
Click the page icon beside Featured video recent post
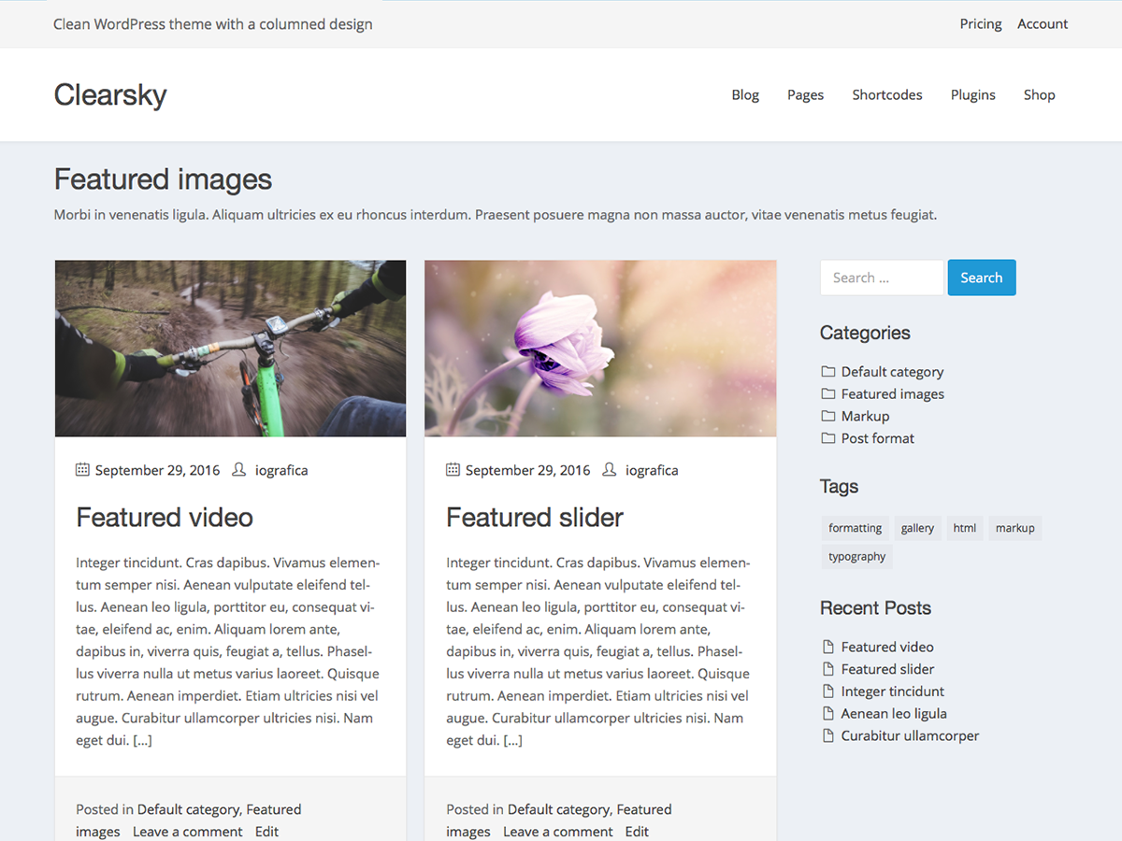pyautogui.click(x=827, y=646)
